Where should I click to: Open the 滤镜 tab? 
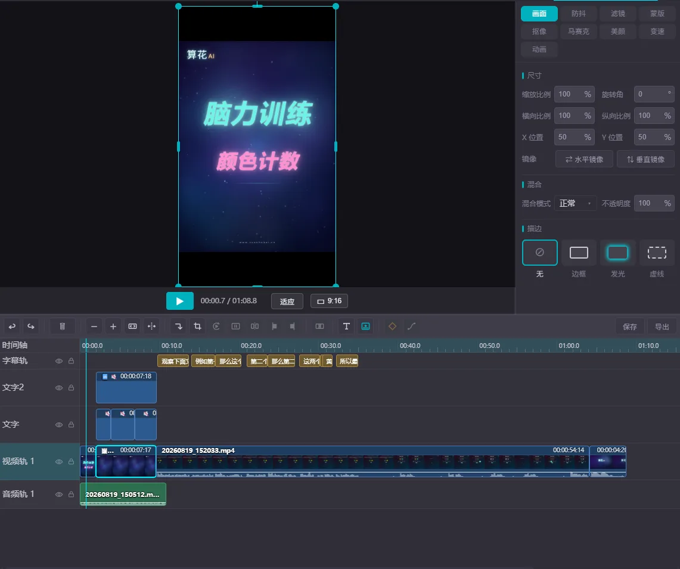pos(618,14)
